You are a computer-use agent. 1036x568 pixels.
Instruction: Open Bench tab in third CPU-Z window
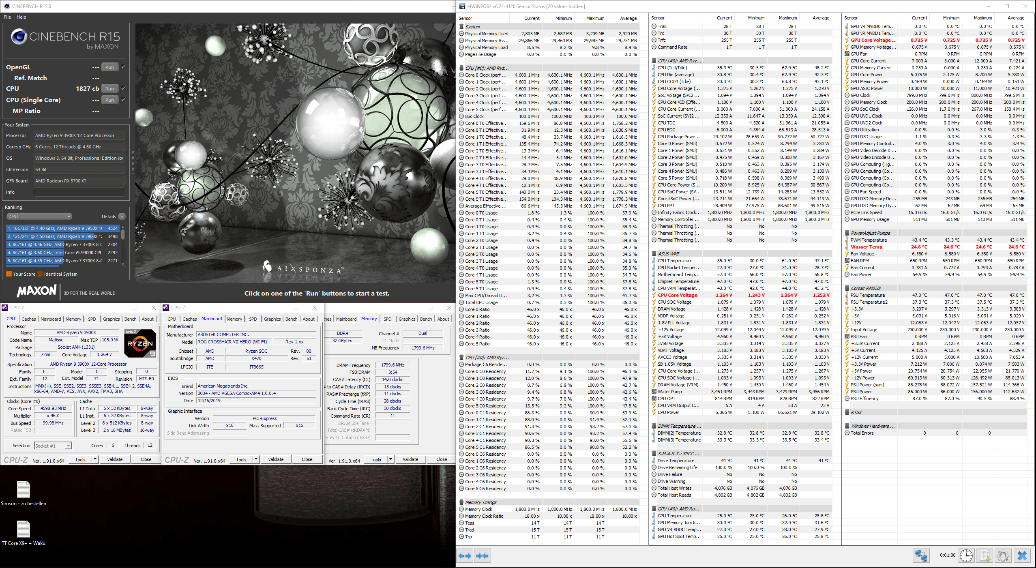(x=426, y=319)
